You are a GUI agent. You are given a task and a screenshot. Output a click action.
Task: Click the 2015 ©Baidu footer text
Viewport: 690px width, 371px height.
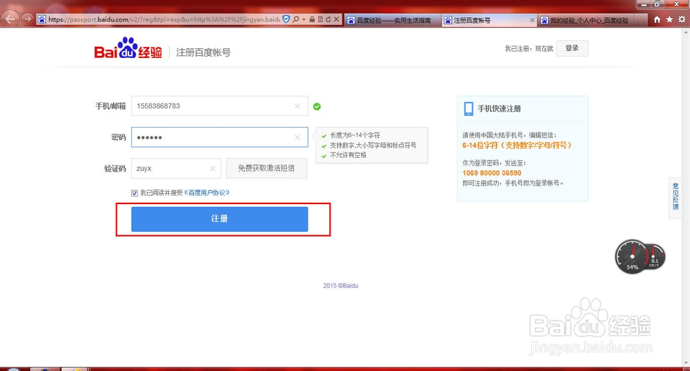(341, 285)
